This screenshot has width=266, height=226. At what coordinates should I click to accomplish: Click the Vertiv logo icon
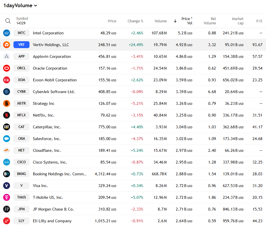point(7,45)
